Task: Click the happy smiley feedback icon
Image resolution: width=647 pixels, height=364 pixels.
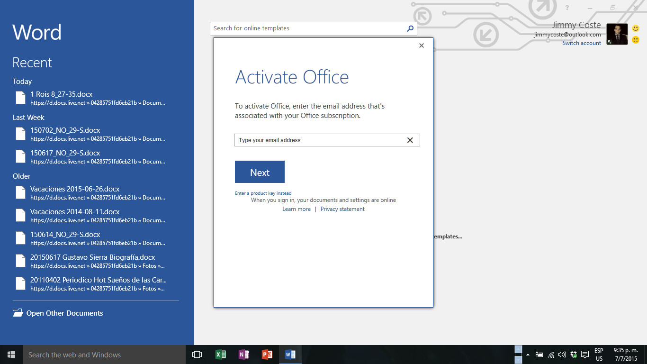Action: (x=636, y=28)
